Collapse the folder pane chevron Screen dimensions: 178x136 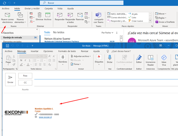point(37,29)
